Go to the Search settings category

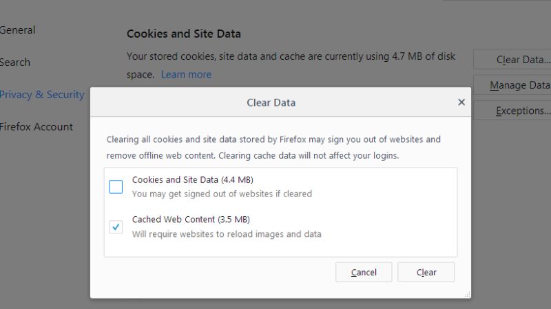14,62
